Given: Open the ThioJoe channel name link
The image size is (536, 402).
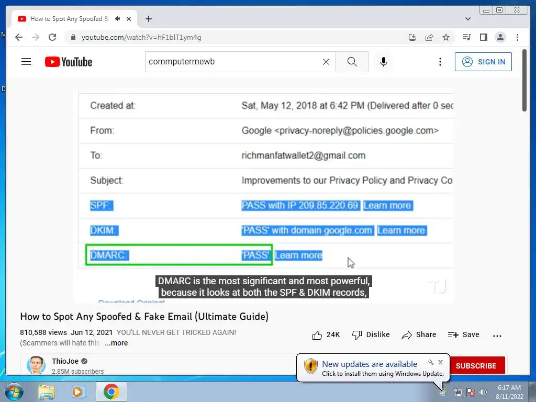Looking at the screenshot, I should tap(65, 361).
